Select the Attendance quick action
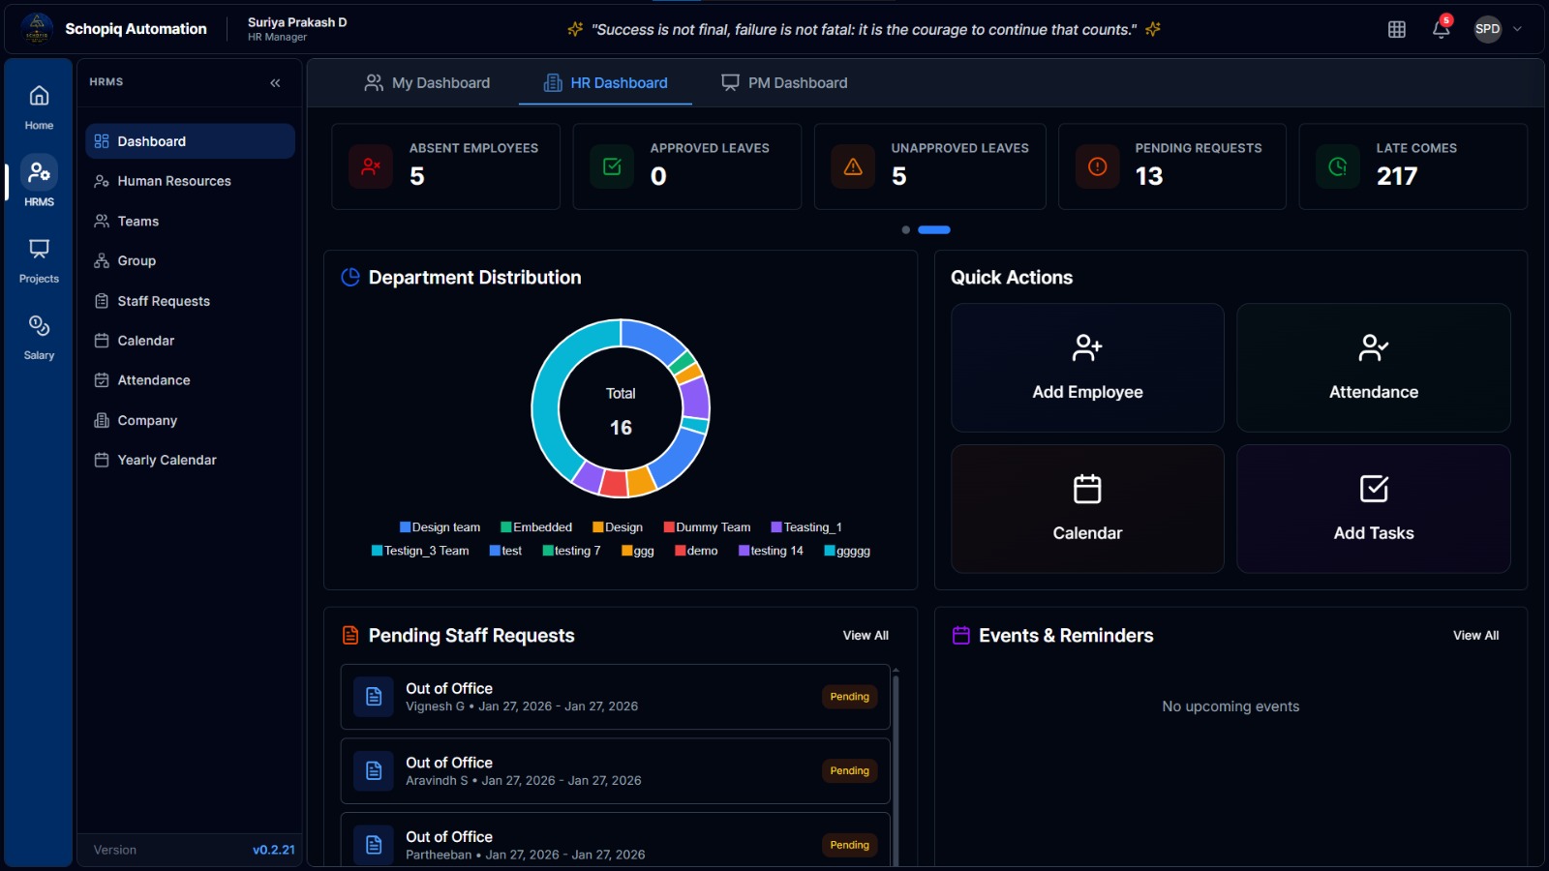1549x871 pixels. click(x=1373, y=368)
